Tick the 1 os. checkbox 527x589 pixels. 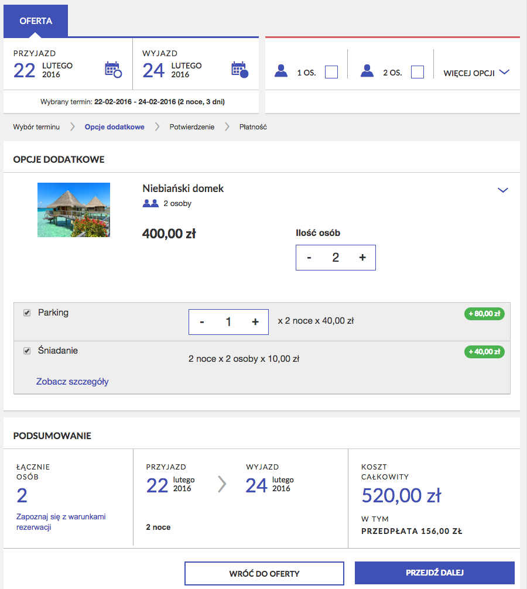(x=331, y=72)
